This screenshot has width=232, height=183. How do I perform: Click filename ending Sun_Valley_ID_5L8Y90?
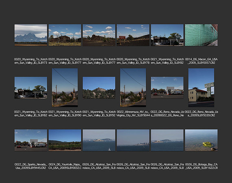tap(65, 113)
